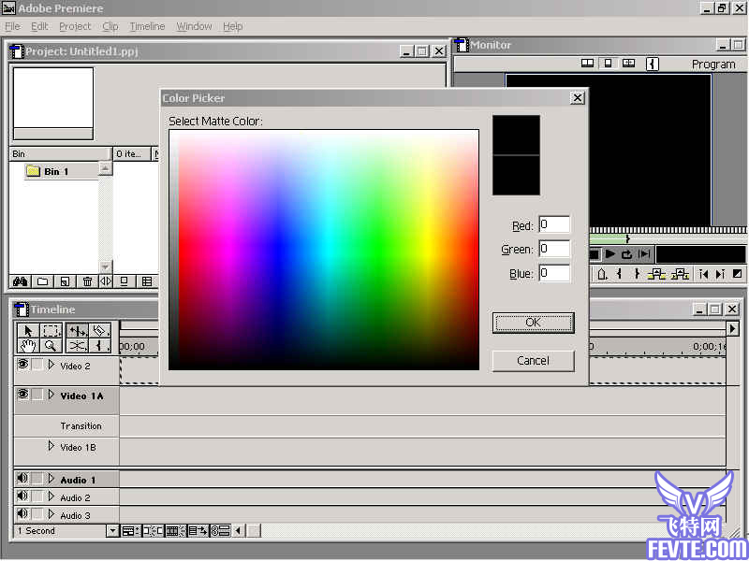Click Cancel in Color Picker dialog

point(533,361)
